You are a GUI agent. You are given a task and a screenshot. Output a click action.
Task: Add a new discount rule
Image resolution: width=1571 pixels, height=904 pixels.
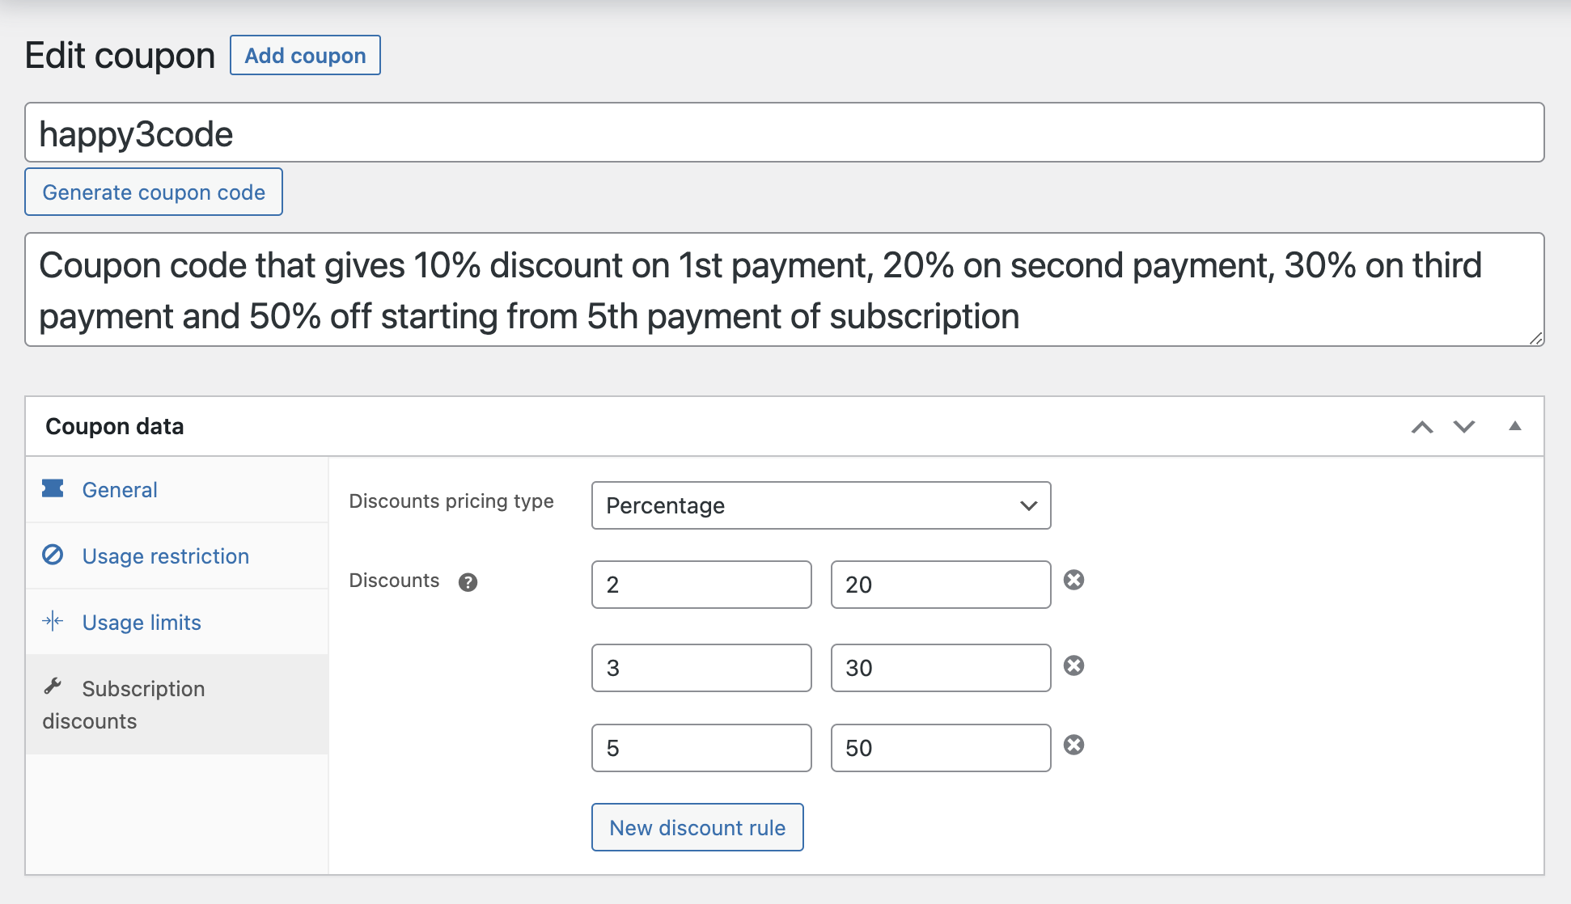click(x=697, y=827)
